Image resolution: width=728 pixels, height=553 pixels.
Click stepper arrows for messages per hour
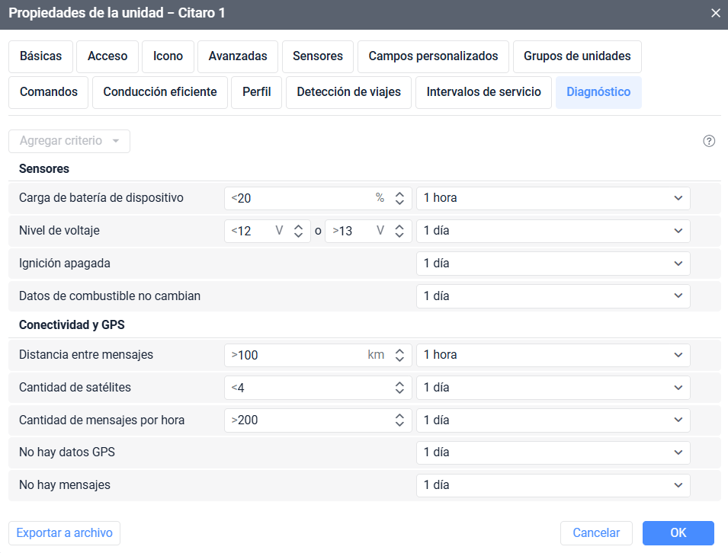(x=399, y=420)
